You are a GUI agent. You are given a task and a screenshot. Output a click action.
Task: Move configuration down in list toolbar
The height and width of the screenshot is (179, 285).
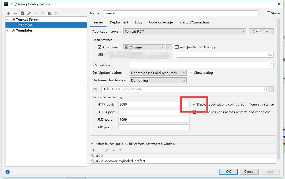click(x=43, y=13)
